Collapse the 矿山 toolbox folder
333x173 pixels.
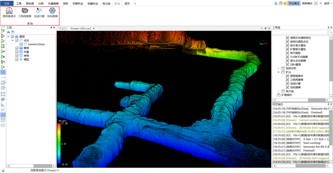[x=279, y=72]
